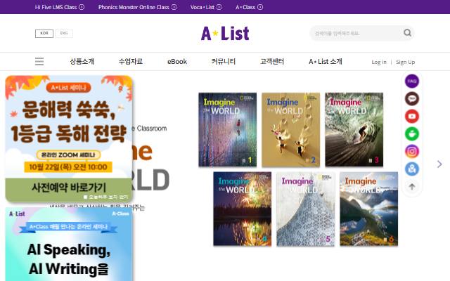Open the Voca*List link
This screenshot has height=281, width=450.
[x=202, y=7]
